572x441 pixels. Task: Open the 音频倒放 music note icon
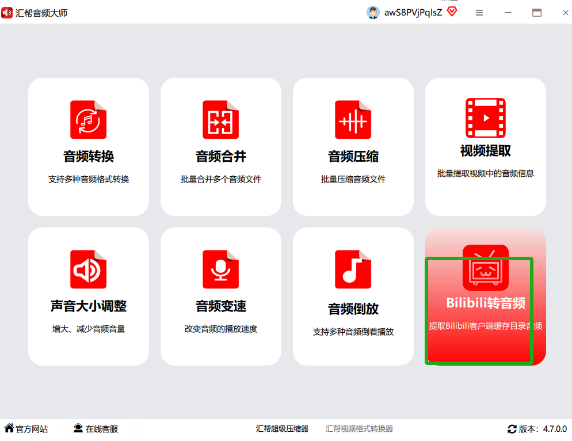[x=353, y=269]
